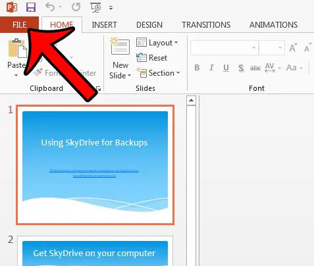Click the Paste clipboard icon
This screenshot has width=314, height=266.
(17, 48)
